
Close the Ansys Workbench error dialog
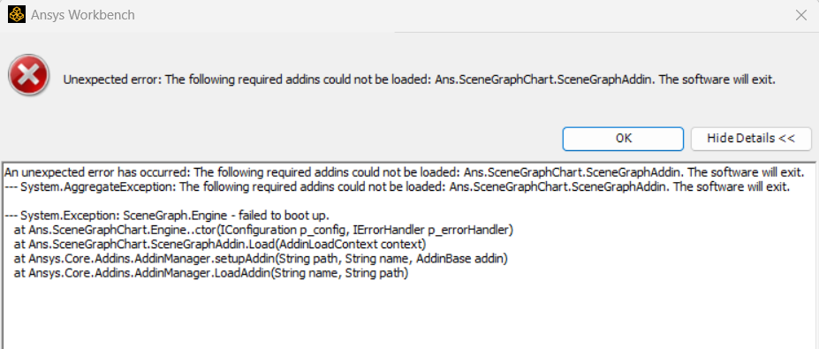pos(800,15)
